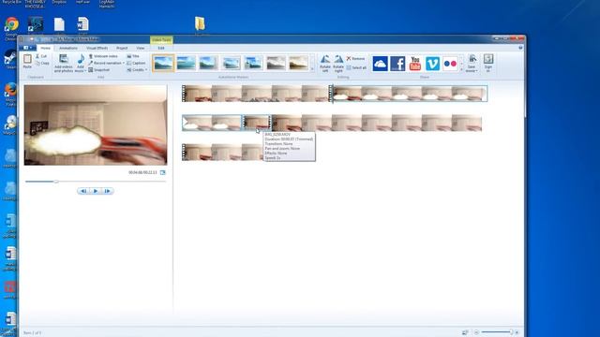Add a Caption to the clip
Screen dimensions: 600x337
tap(136, 63)
